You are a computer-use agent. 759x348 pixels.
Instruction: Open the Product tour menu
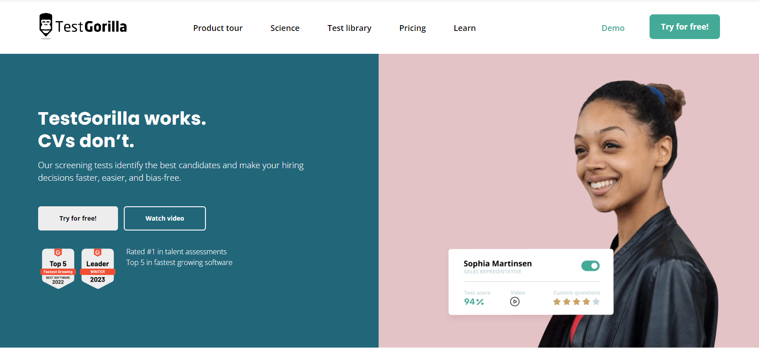pos(218,28)
